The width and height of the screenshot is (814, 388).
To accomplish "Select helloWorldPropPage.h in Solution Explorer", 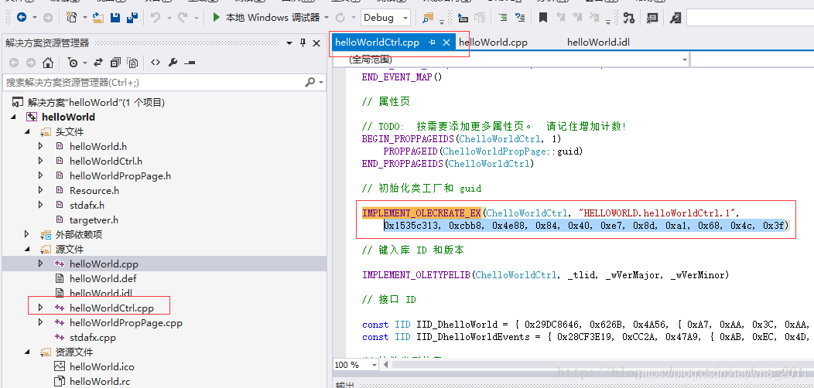I will click(x=121, y=176).
